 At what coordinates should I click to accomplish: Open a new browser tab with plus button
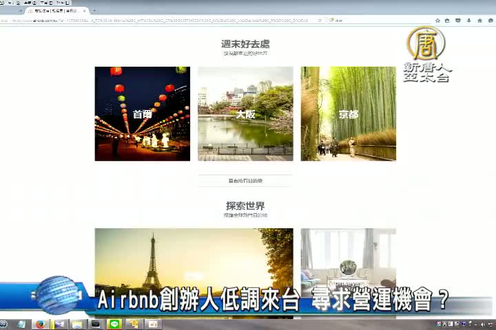pos(94,11)
